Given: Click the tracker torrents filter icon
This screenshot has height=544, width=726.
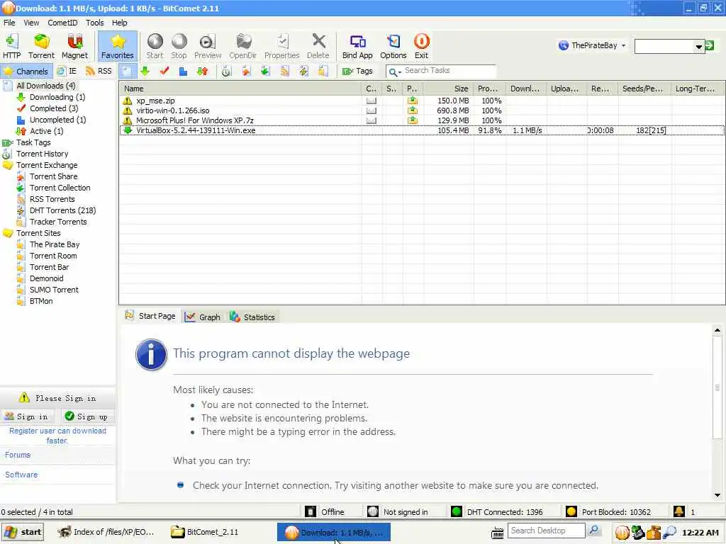Looking at the screenshot, I should (323, 72).
